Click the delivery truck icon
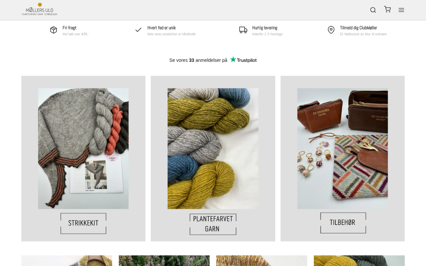This screenshot has height=266, width=426. coord(243,30)
